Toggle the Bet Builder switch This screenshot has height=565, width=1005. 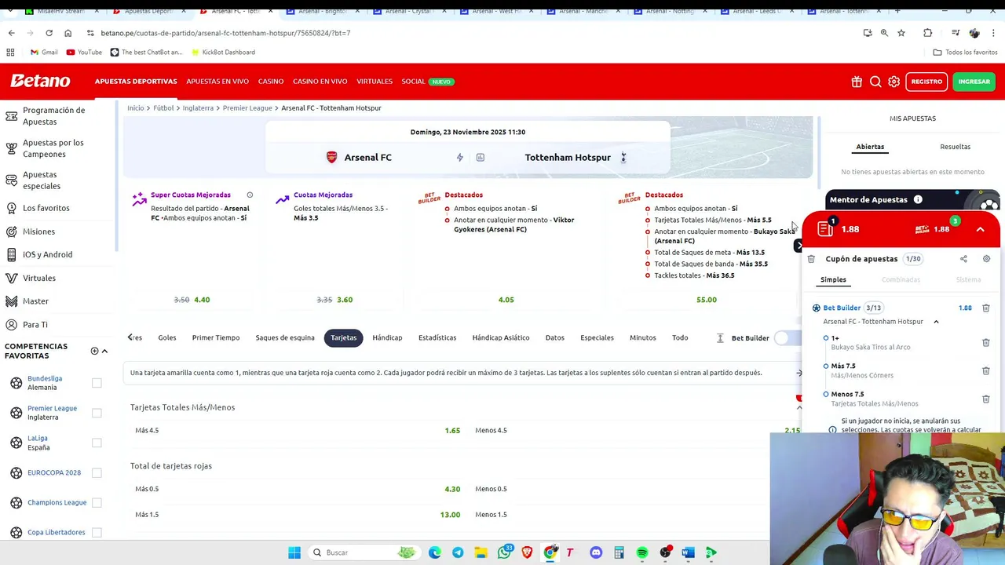(787, 338)
